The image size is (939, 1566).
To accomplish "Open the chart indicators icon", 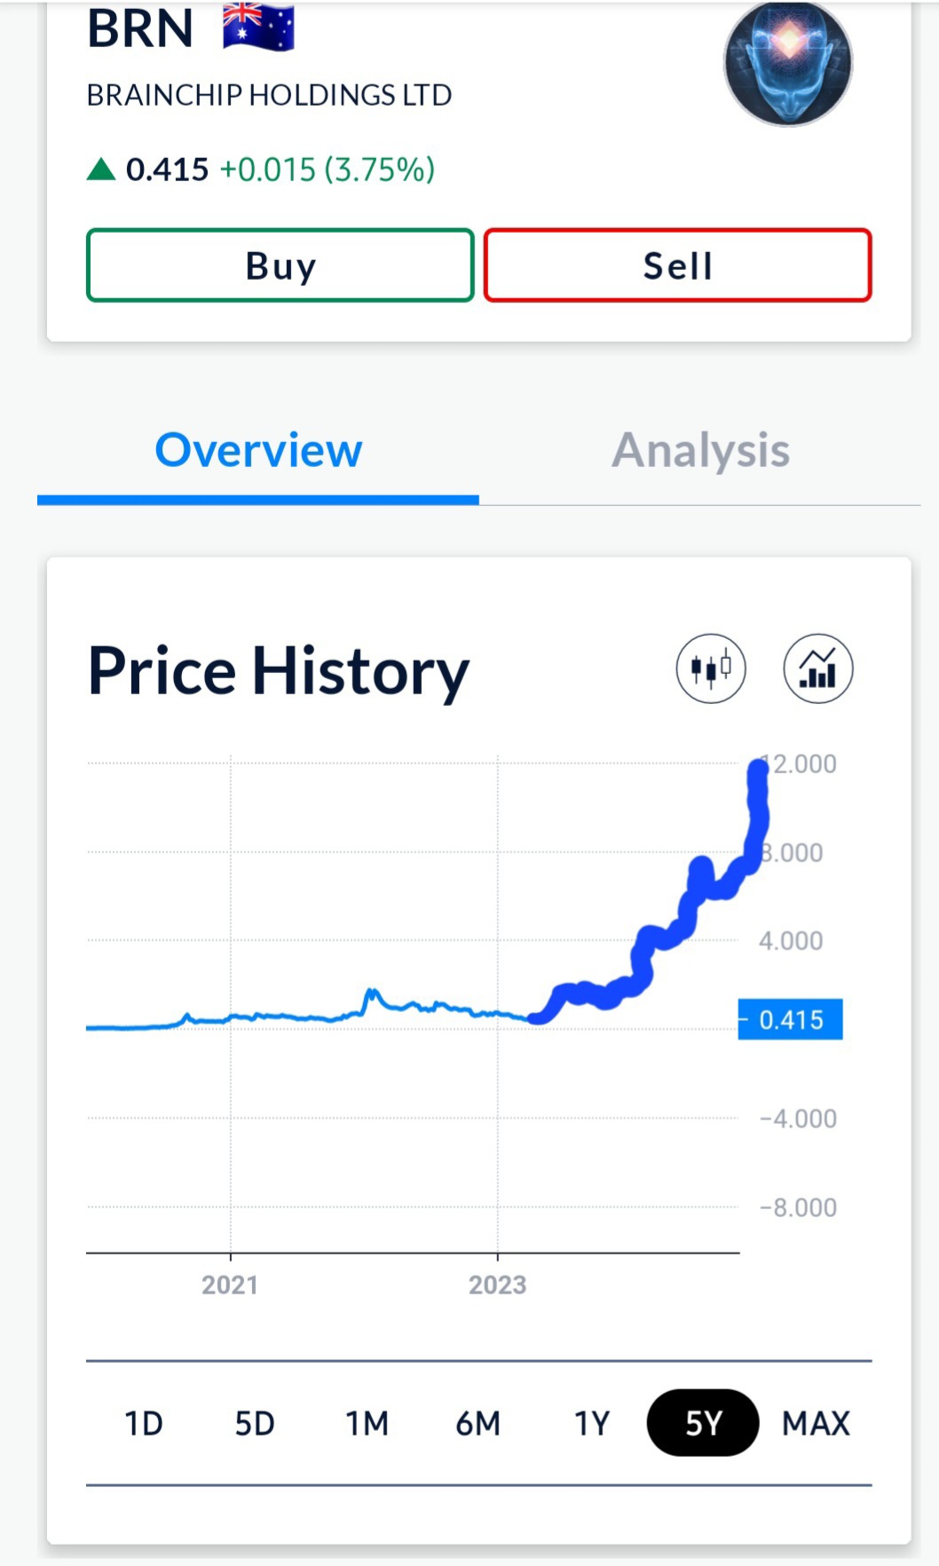I will (x=817, y=668).
